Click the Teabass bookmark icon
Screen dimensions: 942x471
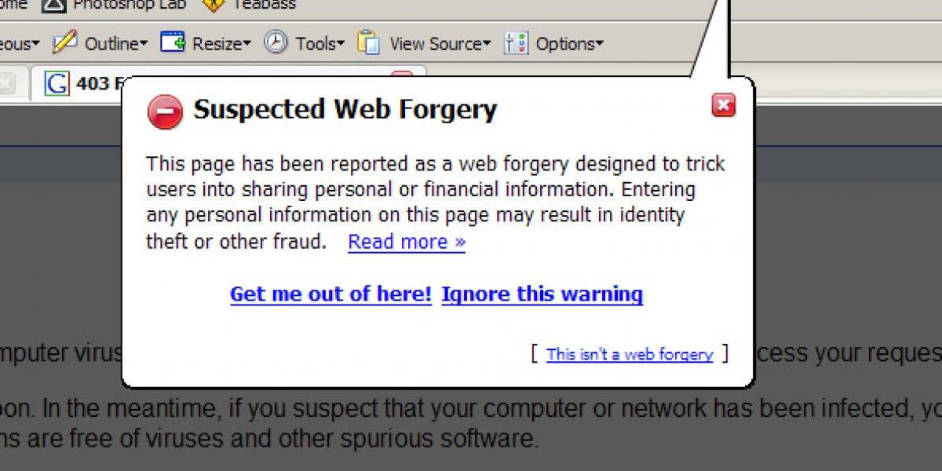213,4
